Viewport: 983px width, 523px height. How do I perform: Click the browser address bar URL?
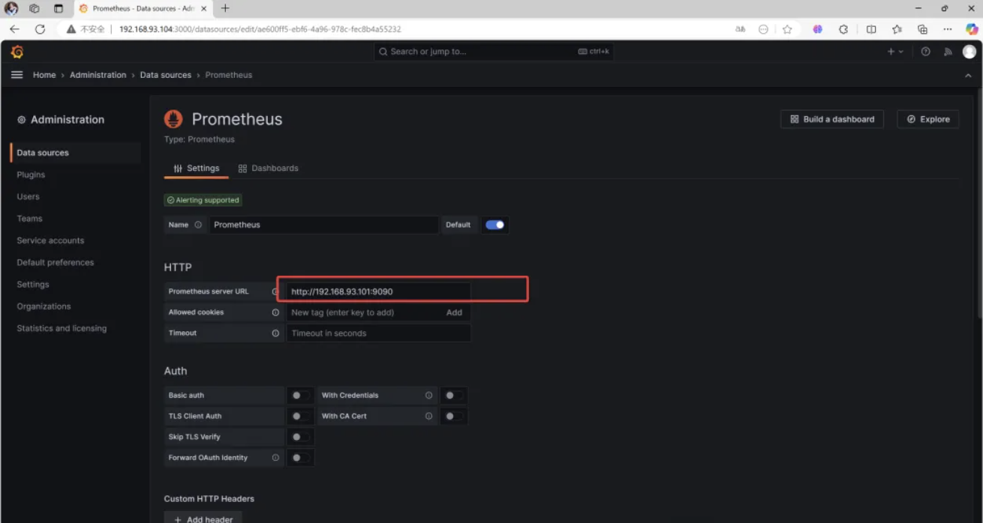[x=260, y=29]
